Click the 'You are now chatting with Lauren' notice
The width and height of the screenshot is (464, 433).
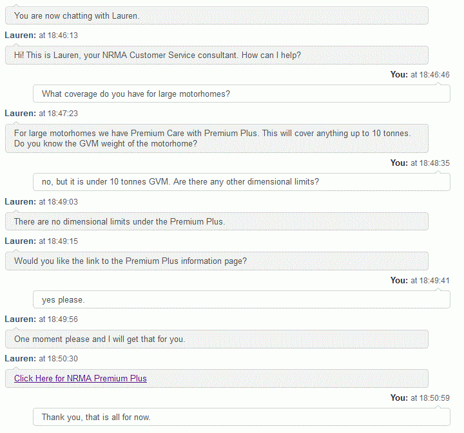pos(217,15)
